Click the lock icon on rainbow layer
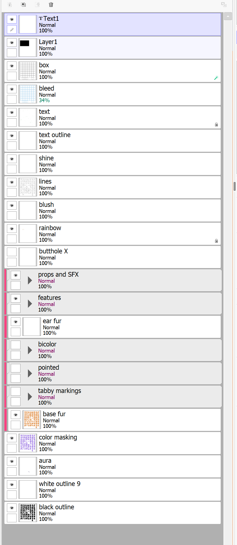 pyautogui.click(x=216, y=241)
